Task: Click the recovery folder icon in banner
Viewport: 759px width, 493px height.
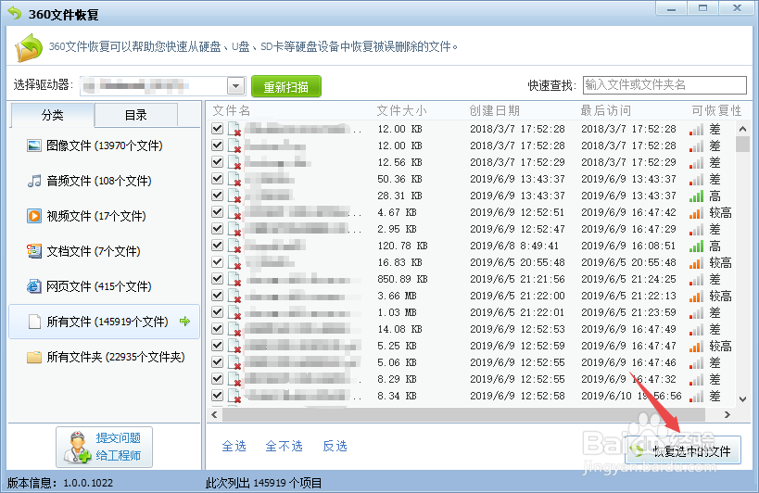Action: click(29, 47)
